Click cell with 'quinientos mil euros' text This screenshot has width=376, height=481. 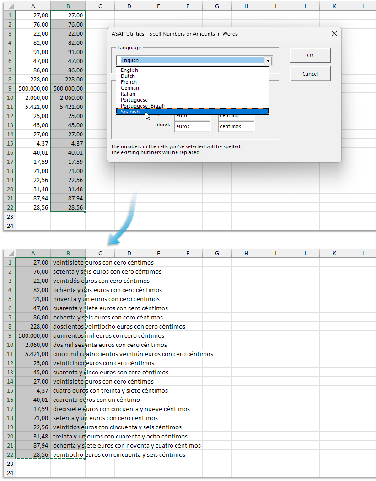click(68, 335)
